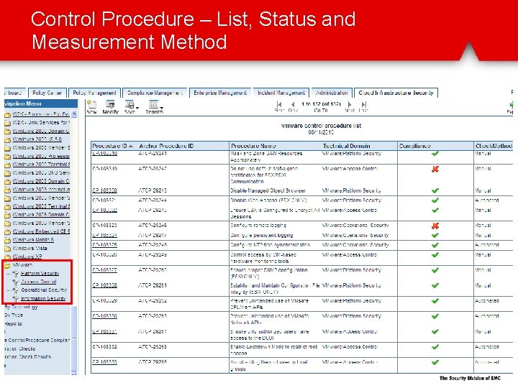Click 'Reports' entry in navigation menu
Screen dimensions: 518x388
pos(13,323)
